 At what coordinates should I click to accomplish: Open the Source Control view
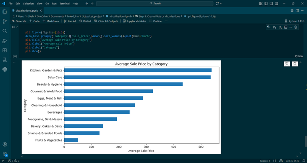[x=5, y=21]
